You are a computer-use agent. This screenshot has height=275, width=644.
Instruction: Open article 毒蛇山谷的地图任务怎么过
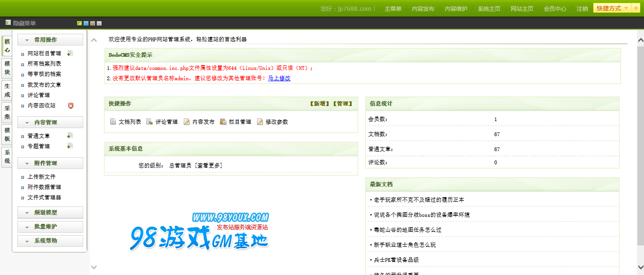coord(408,230)
